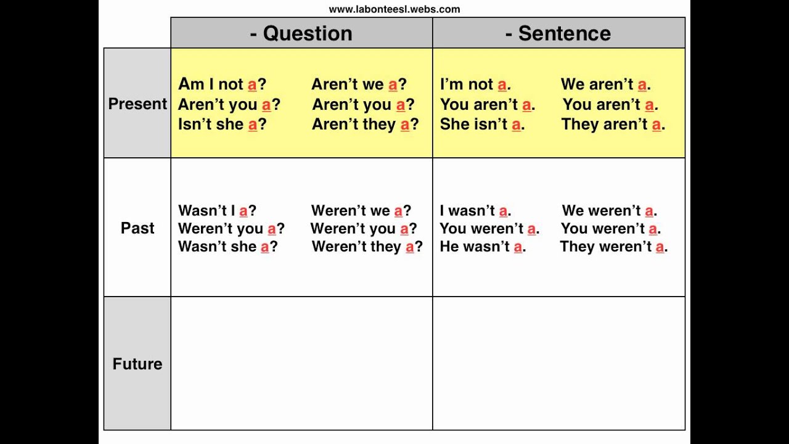Select the Past row label
The height and width of the screenshot is (444, 789).
point(137,228)
